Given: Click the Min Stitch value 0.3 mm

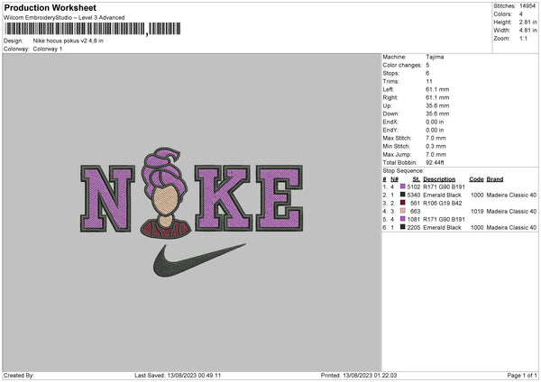Looking at the screenshot, I should point(436,146).
